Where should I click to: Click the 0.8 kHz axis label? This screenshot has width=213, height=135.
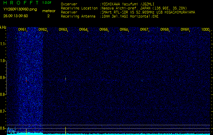(x=2, y=94)
